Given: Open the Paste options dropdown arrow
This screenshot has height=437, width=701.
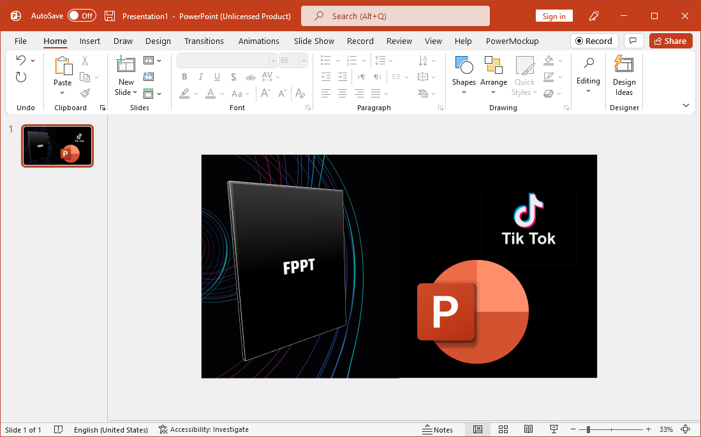Looking at the screenshot, I should pos(62,93).
